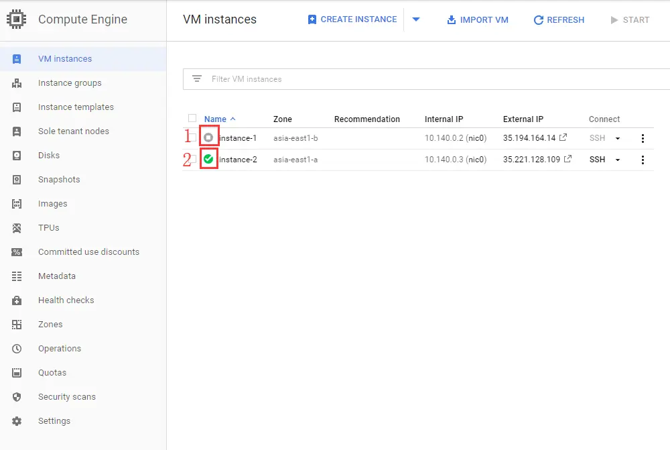The height and width of the screenshot is (450, 670).
Task: Click the Instance groups sidebar icon
Action: (17, 83)
